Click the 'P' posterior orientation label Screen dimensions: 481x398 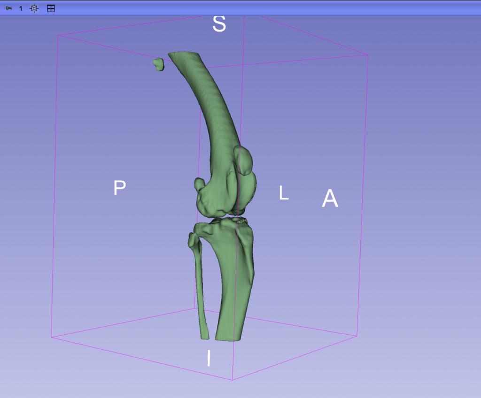click(x=120, y=187)
